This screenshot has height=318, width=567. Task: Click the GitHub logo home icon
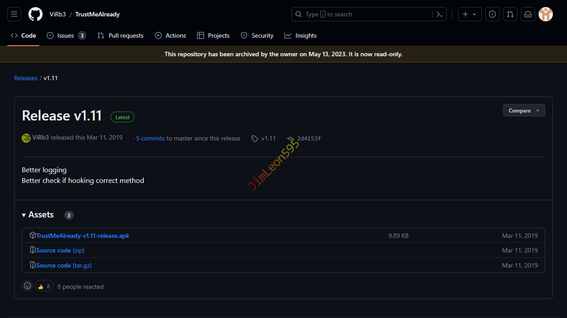point(35,14)
